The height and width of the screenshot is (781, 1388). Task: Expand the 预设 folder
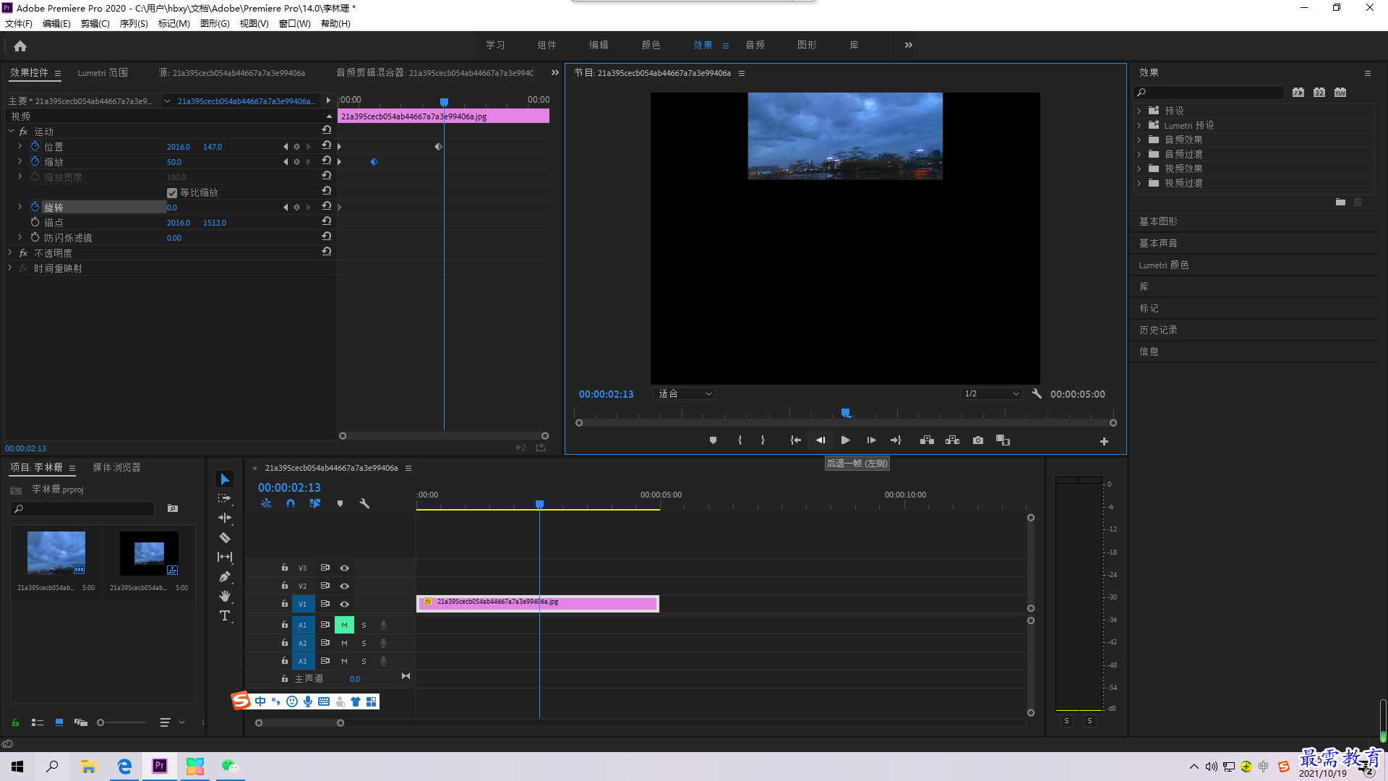(x=1139, y=111)
